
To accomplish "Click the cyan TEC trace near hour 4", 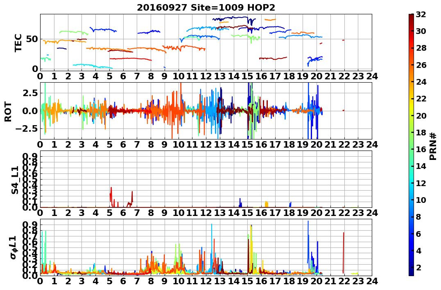I will (93, 66).
